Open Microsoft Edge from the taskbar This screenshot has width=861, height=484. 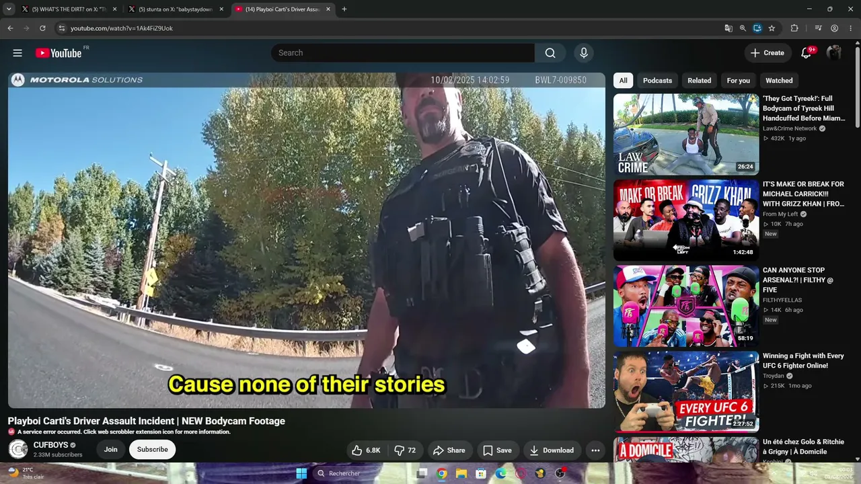point(501,473)
